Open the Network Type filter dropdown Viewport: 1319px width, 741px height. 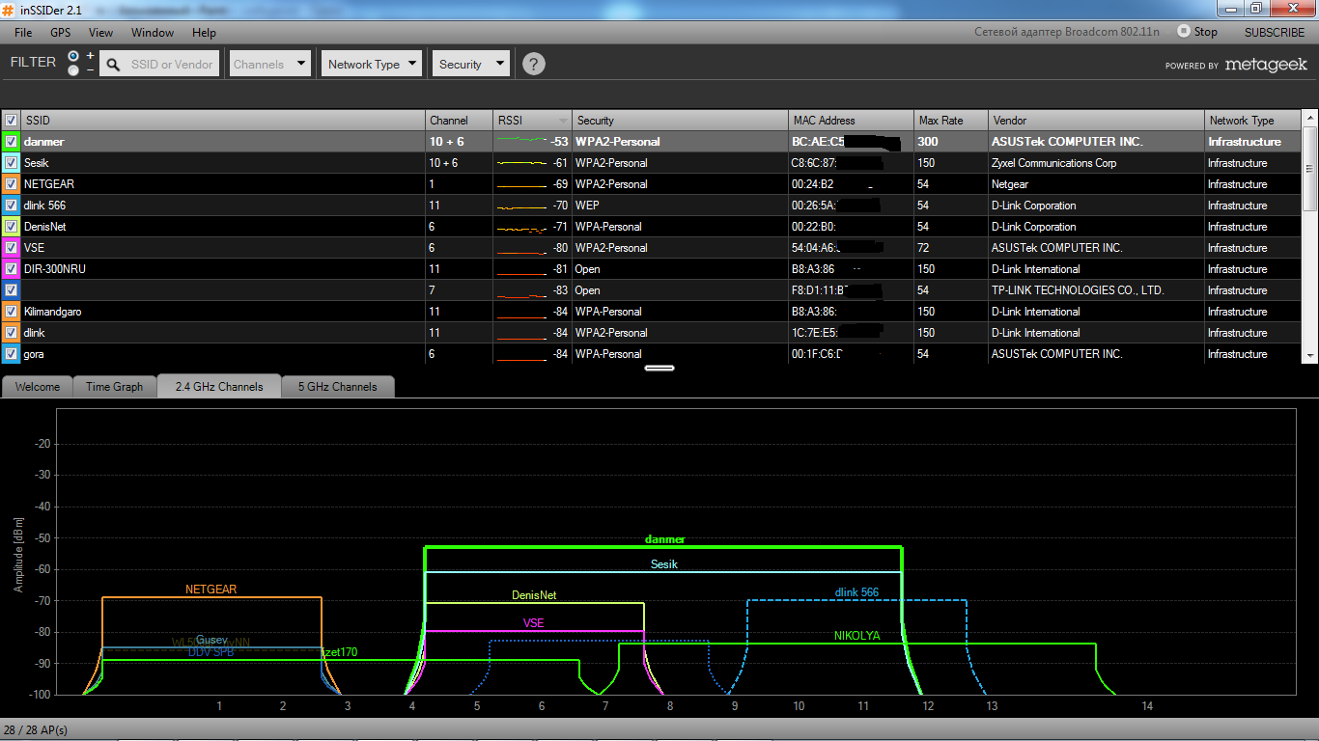tap(372, 65)
